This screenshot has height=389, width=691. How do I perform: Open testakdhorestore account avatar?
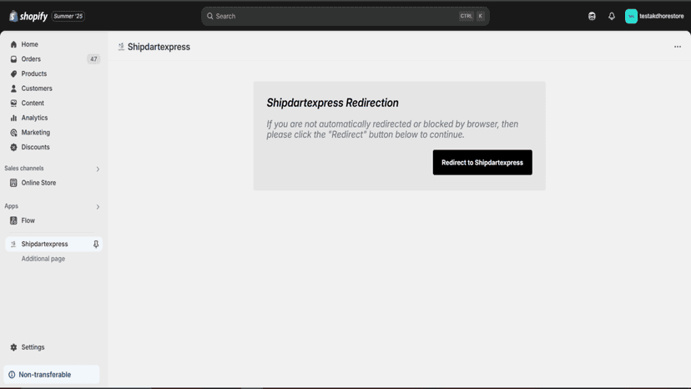(x=631, y=17)
